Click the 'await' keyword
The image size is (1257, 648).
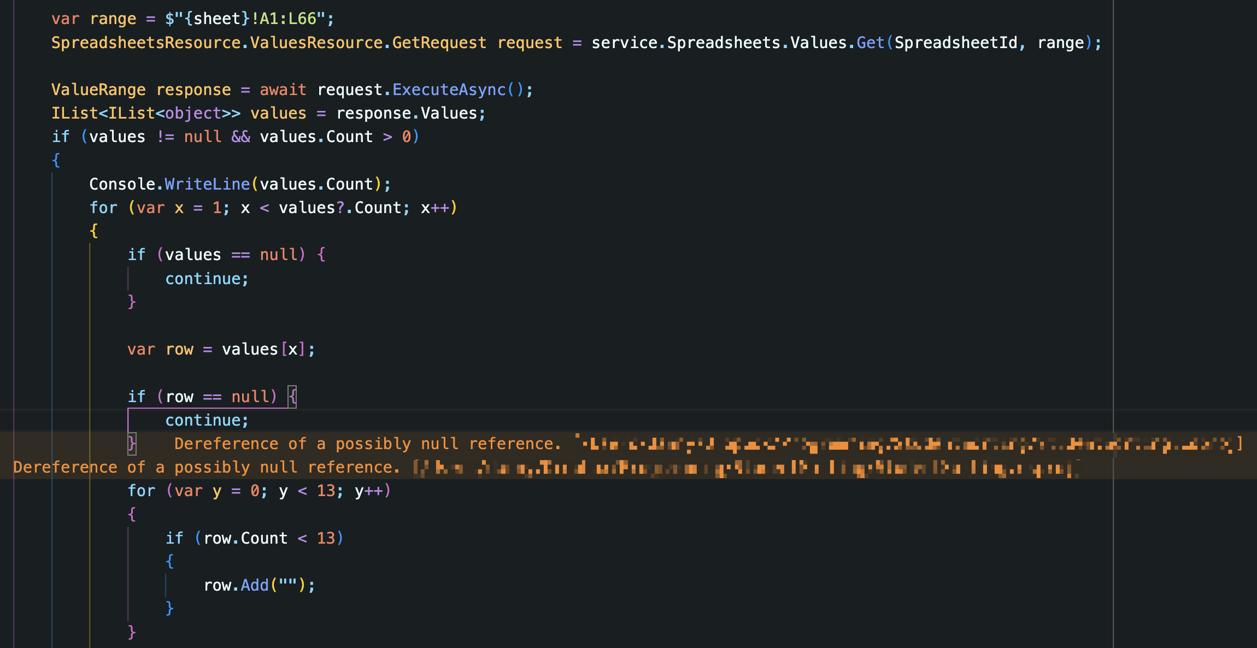click(x=283, y=90)
